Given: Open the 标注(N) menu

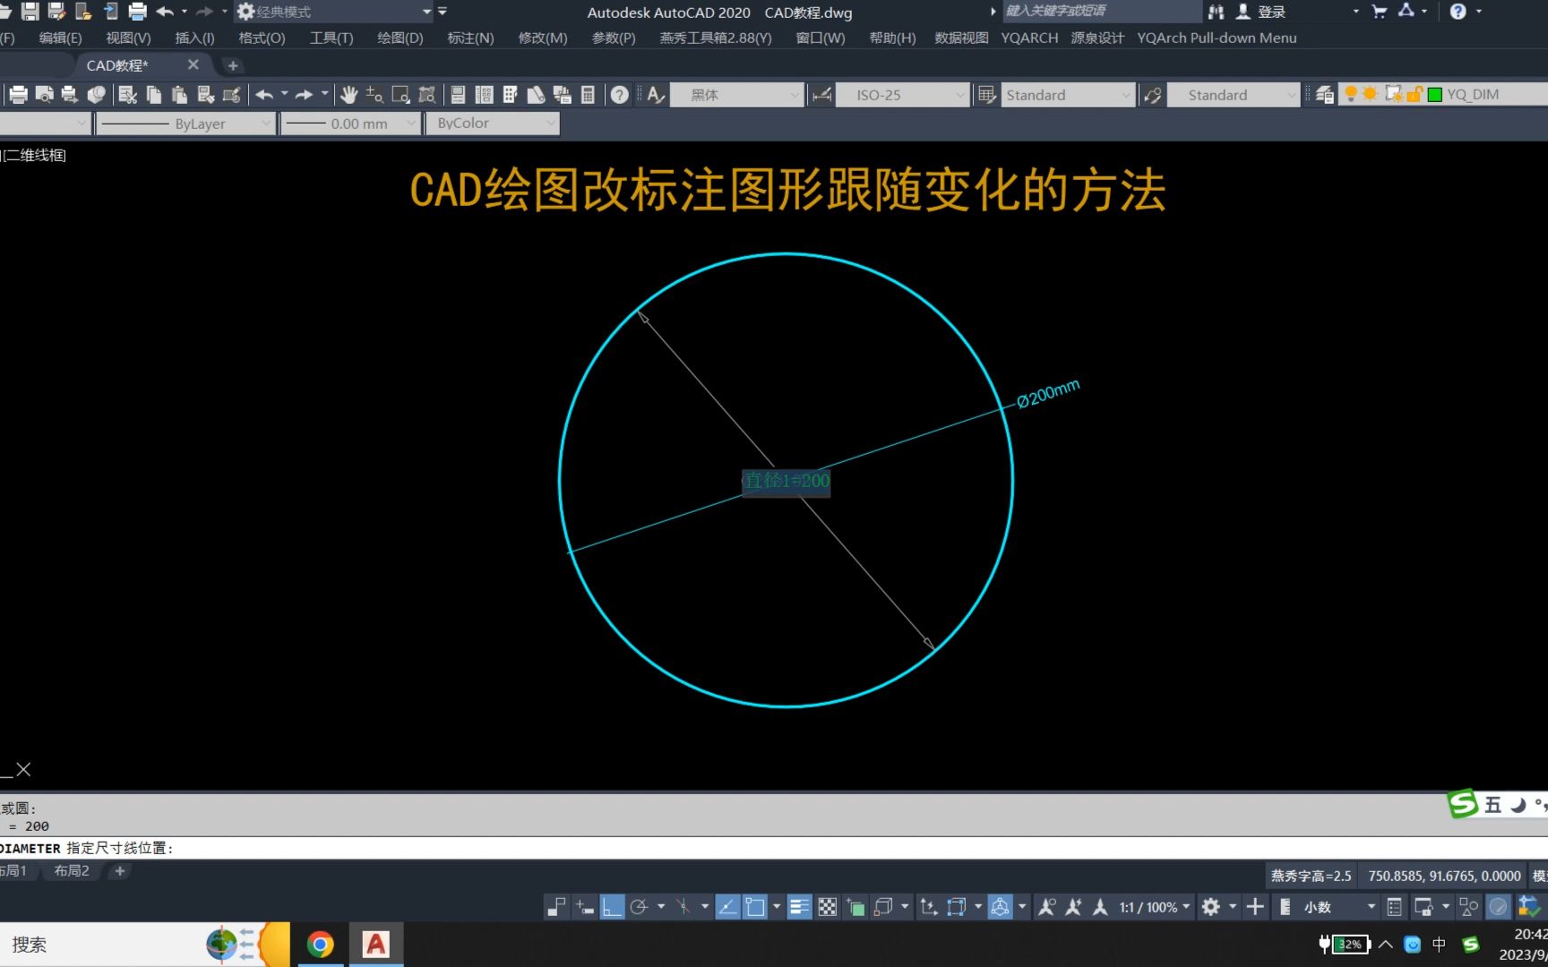Looking at the screenshot, I should point(470,38).
